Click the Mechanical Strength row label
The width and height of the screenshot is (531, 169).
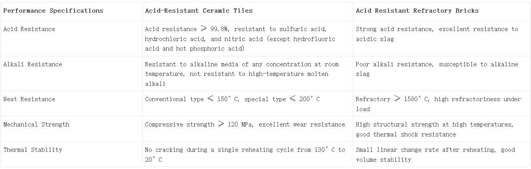click(36, 125)
